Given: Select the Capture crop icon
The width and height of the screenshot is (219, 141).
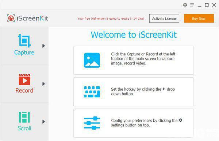Looking at the screenshot, I should tap(24, 40).
